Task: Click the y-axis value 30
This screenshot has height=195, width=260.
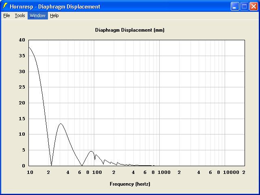Action: [22, 71]
